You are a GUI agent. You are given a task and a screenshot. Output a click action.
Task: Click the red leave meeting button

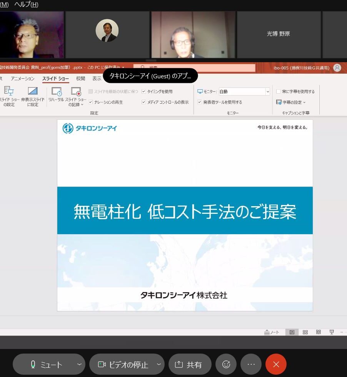[x=276, y=364]
